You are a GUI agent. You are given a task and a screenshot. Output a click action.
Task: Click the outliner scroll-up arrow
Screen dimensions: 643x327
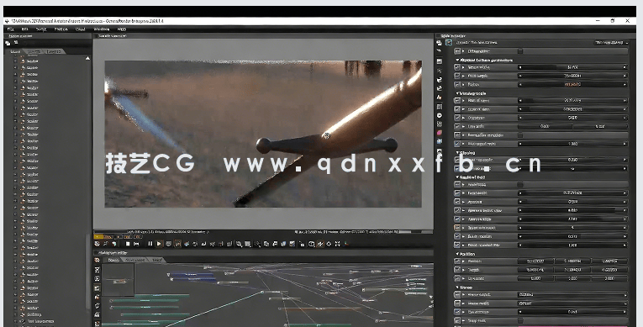pos(87,59)
